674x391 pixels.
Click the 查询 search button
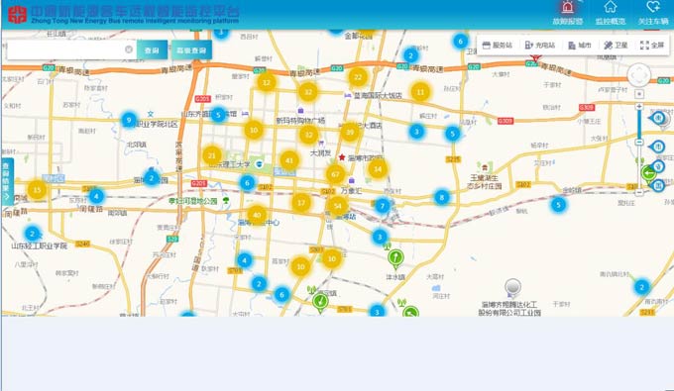(152, 50)
